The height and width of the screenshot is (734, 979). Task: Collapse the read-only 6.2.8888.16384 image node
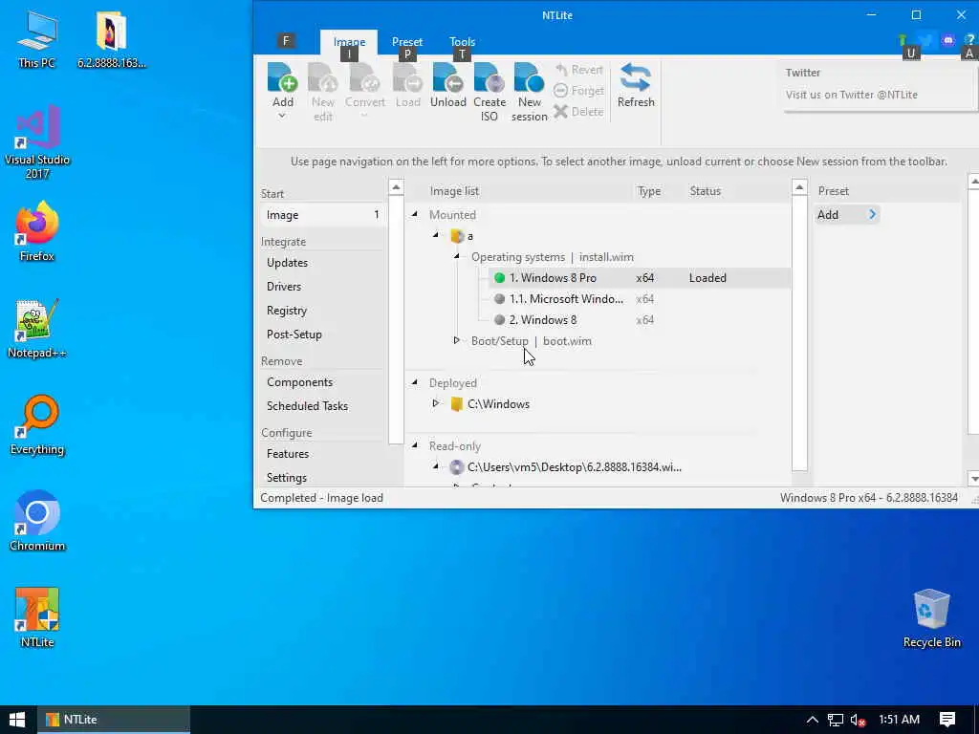coord(436,466)
